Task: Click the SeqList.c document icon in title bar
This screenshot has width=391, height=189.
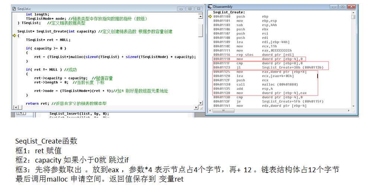Action: (x=14, y=9)
